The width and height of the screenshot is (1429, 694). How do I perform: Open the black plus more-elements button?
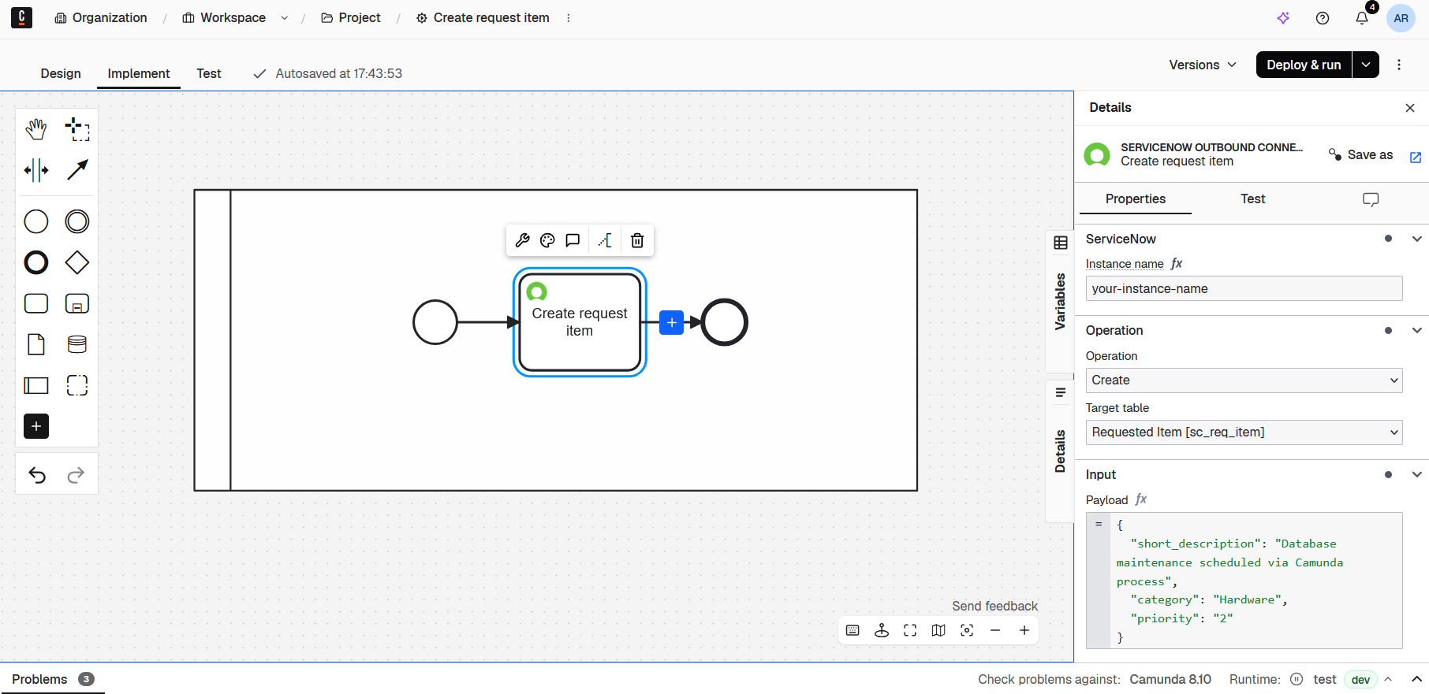coord(36,426)
